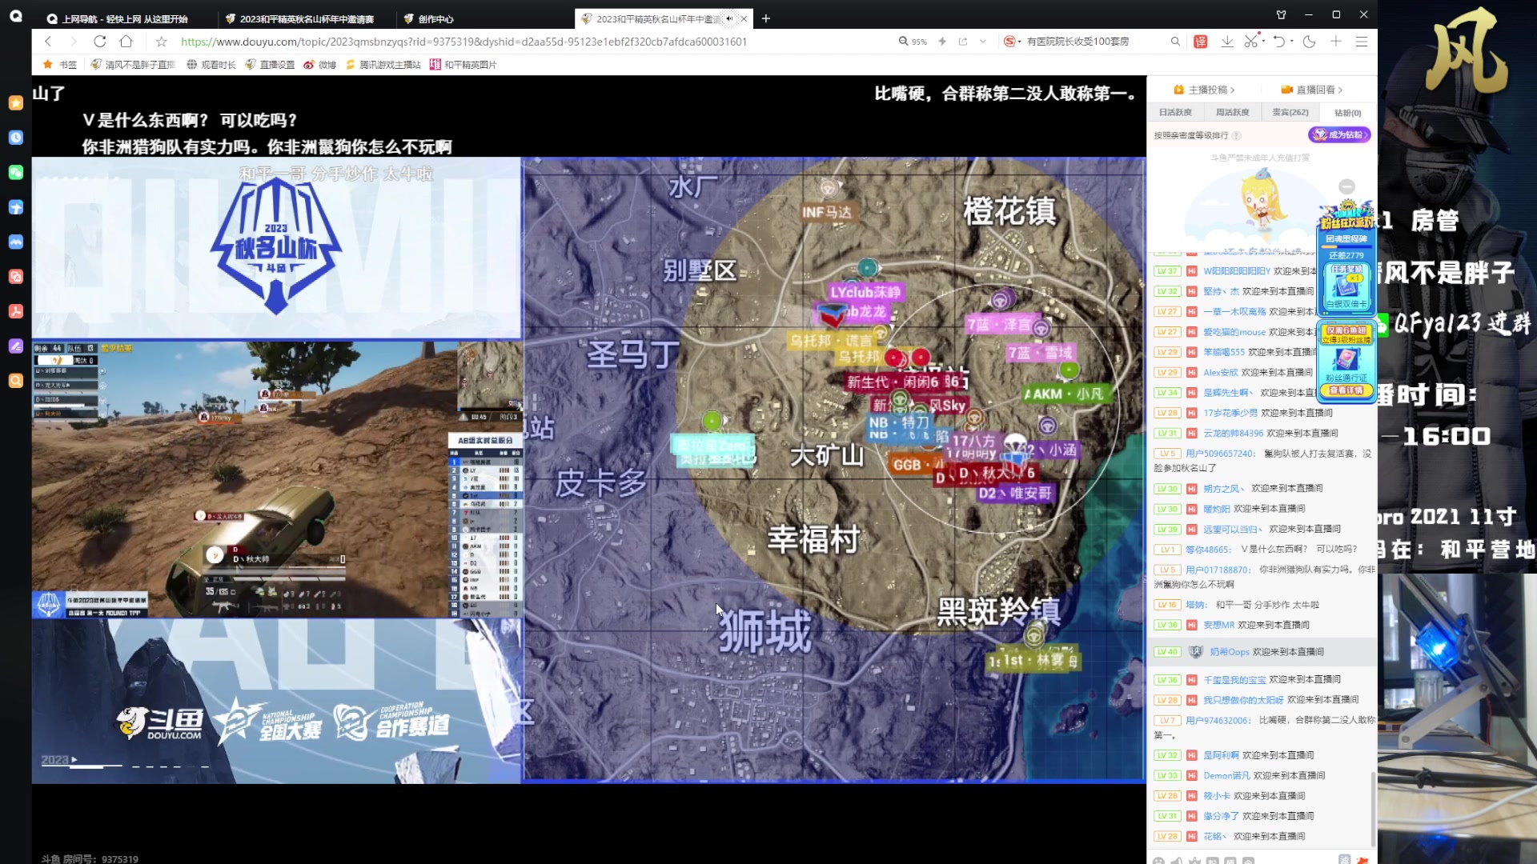Screen dimensions: 1537x864
Task: Click the browser logo at top-left corner
Action: tap(16, 15)
